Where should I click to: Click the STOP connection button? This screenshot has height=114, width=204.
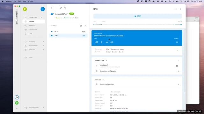point(137,16)
